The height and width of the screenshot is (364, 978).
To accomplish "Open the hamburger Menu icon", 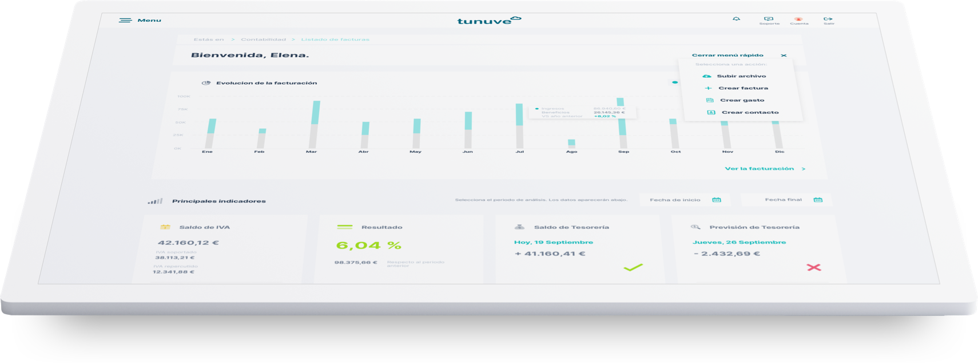I will pyautogui.click(x=125, y=20).
